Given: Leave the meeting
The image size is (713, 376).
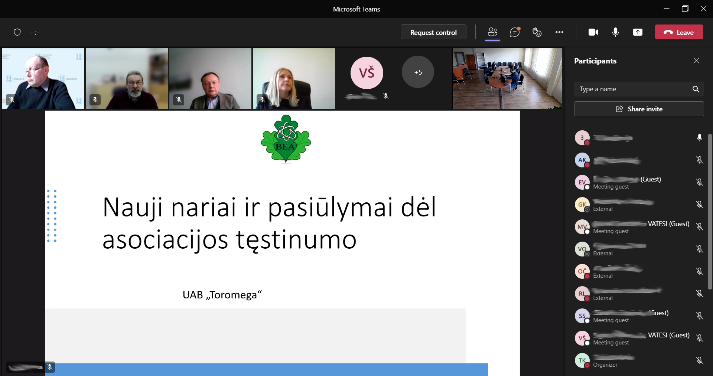Looking at the screenshot, I should click(x=679, y=32).
